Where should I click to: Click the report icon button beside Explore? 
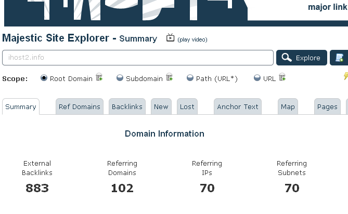tap(339, 58)
